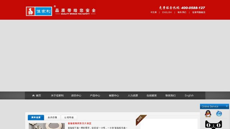Open the red 保险柜购买的五大误区 article
Viewport: 230px width, 129px height.
pos(80,123)
